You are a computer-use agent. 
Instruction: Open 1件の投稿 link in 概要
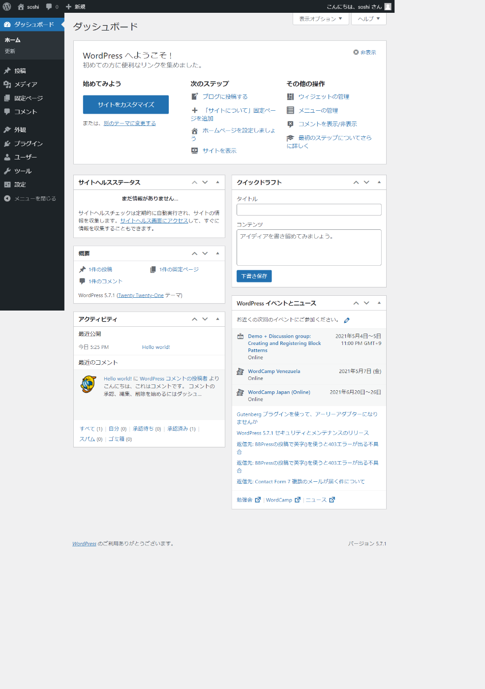[x=100, y=269]
